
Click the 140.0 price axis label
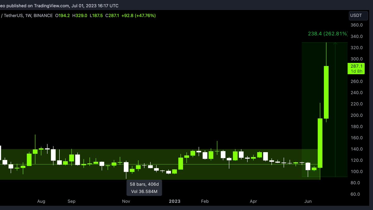pos(357,149)
